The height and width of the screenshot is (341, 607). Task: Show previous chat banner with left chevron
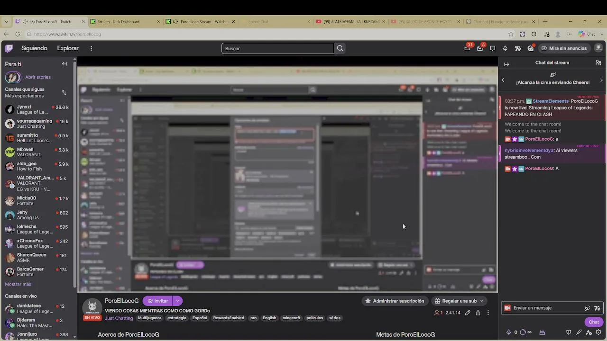(503, 80)
